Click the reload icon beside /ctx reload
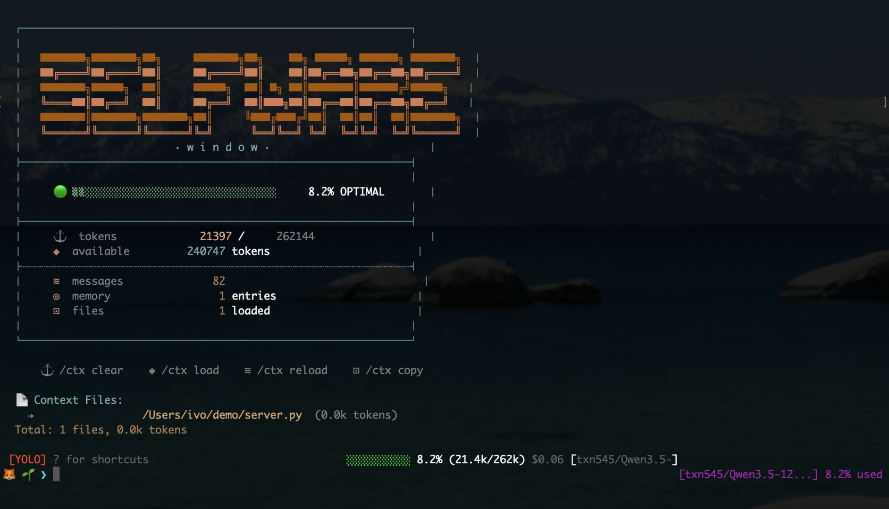This screenshot has width=889, height=509. pos(248,370)
